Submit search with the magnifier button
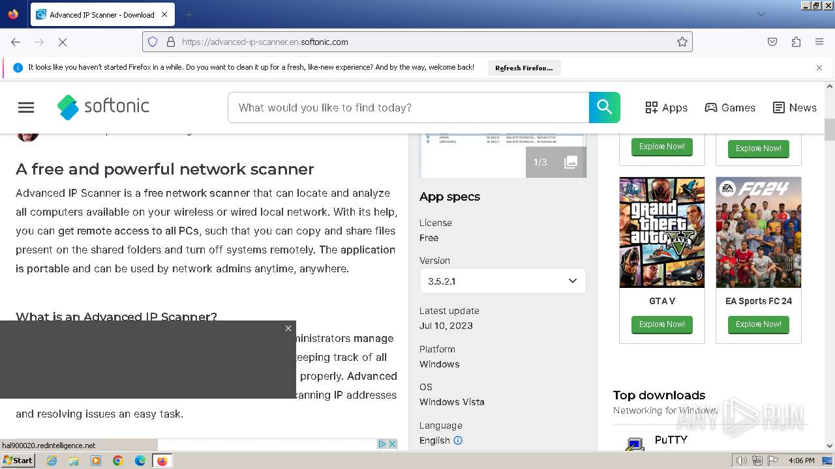Image resolution: width=835 pixels, height=469 pixels. [x=604, y=107]
